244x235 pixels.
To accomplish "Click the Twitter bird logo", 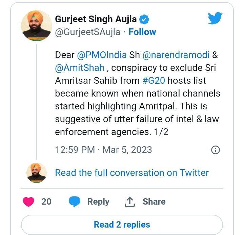I will (215, 19).
